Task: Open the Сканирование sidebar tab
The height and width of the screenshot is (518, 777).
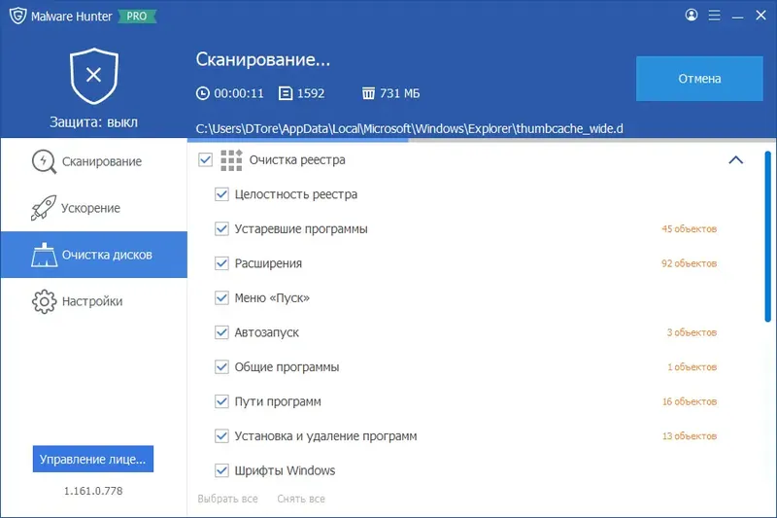Action: (x=94, y=161)
